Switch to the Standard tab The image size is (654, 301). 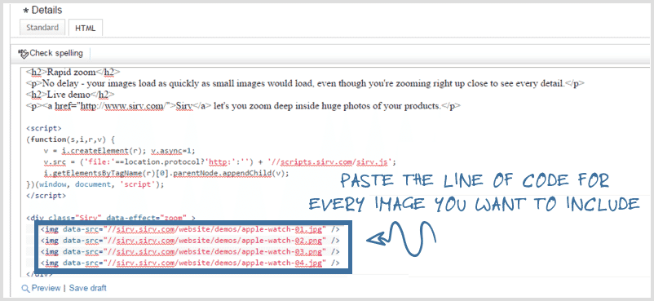click(42, 28)
